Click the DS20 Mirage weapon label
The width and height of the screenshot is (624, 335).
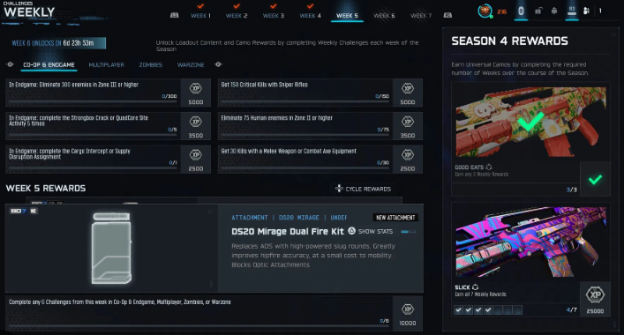tap(299, 218)
